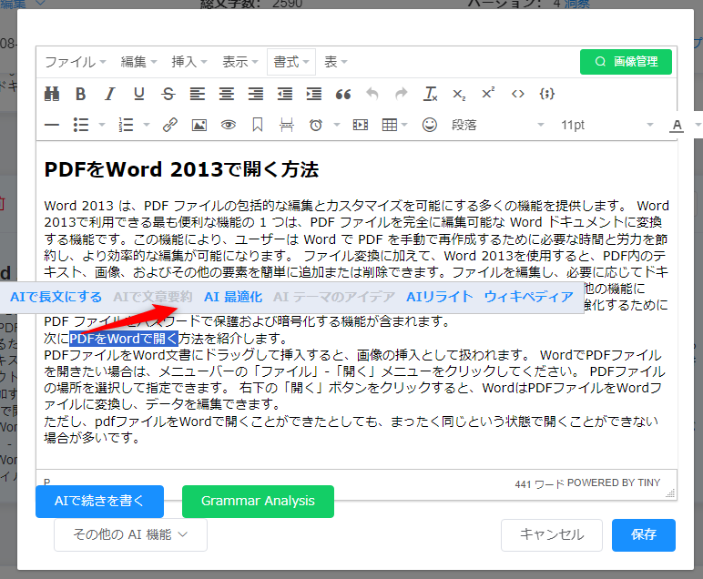
Task: Open the 段落 paragraph format dropdown
Action: 498,125
